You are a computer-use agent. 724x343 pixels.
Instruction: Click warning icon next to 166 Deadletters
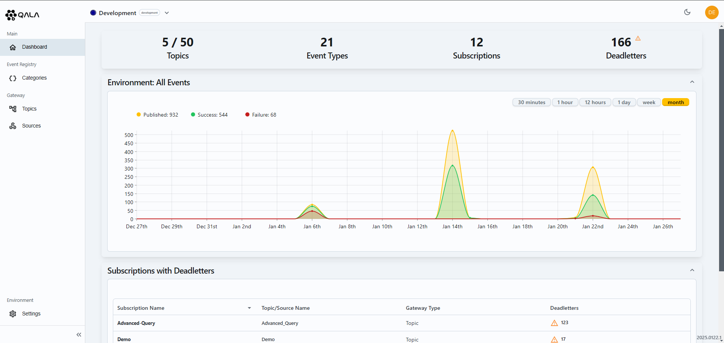(x=638, y=38)
